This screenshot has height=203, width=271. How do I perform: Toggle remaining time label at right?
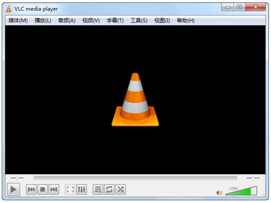coord(253,178)
